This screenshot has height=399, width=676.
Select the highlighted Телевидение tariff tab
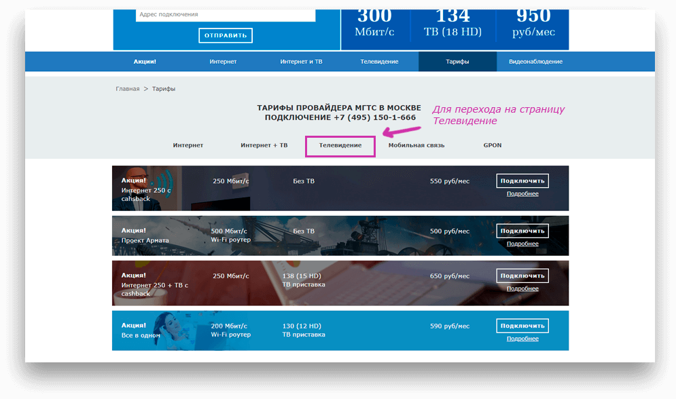click(340, 145)
